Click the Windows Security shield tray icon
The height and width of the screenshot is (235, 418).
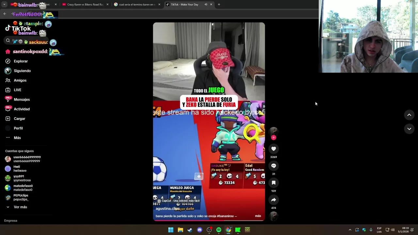(x=364, y=230)
